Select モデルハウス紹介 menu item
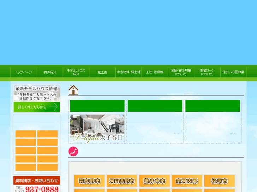Screen dimensions: 257x192 (76, 72)
